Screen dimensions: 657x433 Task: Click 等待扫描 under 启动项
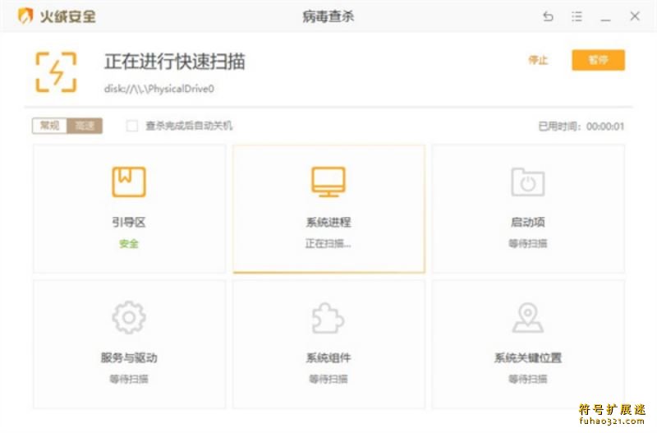coord(528,243)
